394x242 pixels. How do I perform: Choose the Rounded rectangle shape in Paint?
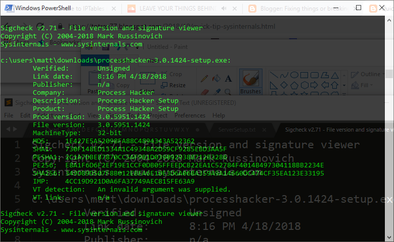click(x=315, y=75)
